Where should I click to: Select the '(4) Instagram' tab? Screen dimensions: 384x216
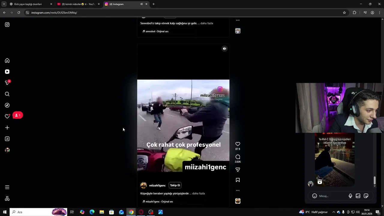click(126, 4)
